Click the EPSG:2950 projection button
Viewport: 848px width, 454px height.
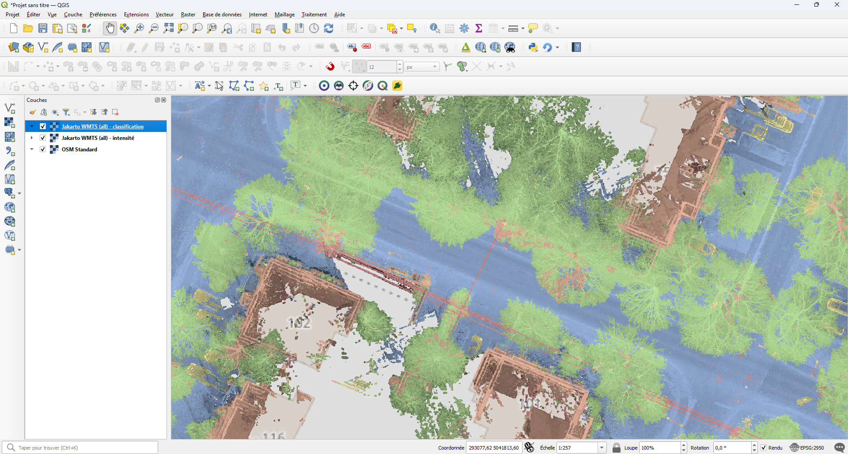(x=807, y=448)
